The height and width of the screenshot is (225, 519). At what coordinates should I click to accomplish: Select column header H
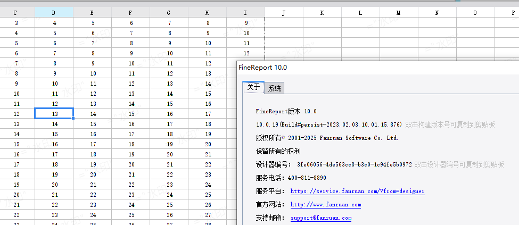[x=208, y=13]
